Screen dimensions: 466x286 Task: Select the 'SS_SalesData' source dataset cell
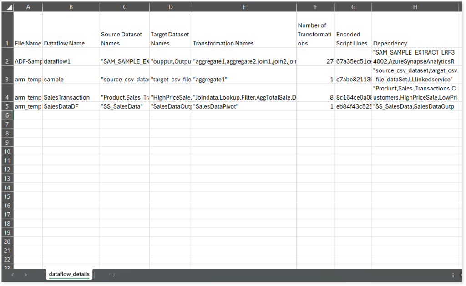pyautogui.click(x=125, y=106)
